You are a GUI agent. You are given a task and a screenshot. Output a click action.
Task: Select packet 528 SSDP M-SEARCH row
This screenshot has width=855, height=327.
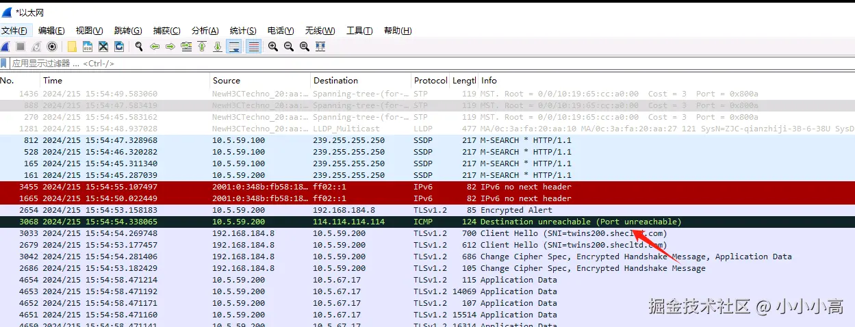[x=427, y=152]
